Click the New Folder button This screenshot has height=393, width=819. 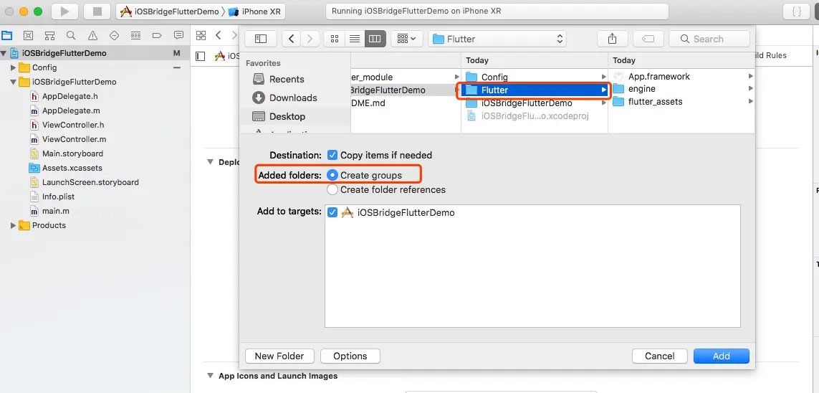[279, 356]
